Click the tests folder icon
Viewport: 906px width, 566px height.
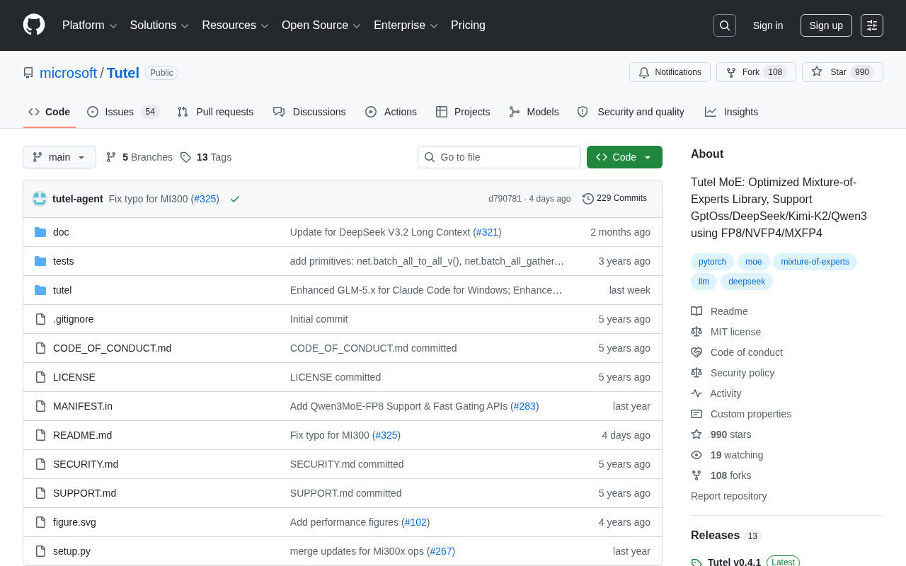tap(40, 261)
